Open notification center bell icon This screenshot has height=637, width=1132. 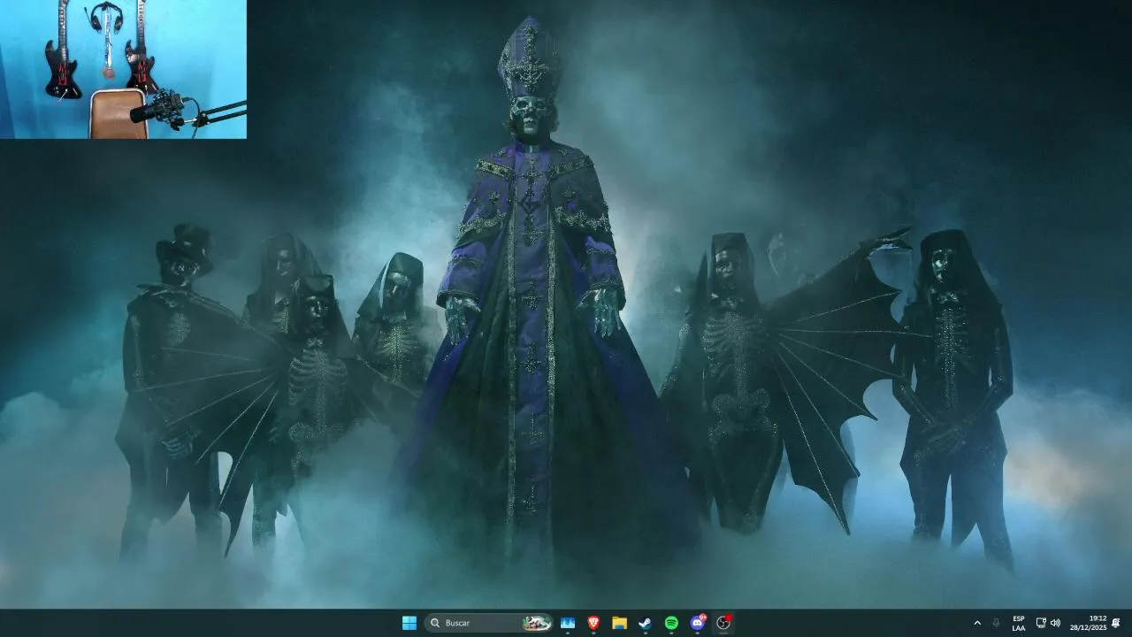click(x=1116, y=623)
